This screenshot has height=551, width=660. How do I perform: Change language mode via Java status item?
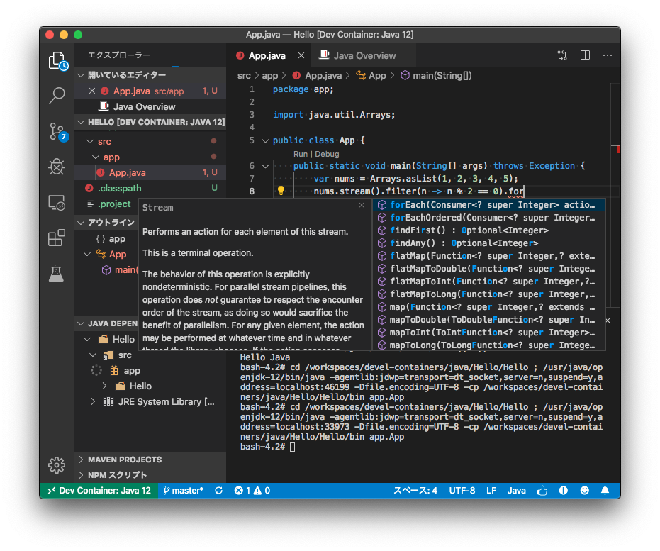click(x=516, y=491)
